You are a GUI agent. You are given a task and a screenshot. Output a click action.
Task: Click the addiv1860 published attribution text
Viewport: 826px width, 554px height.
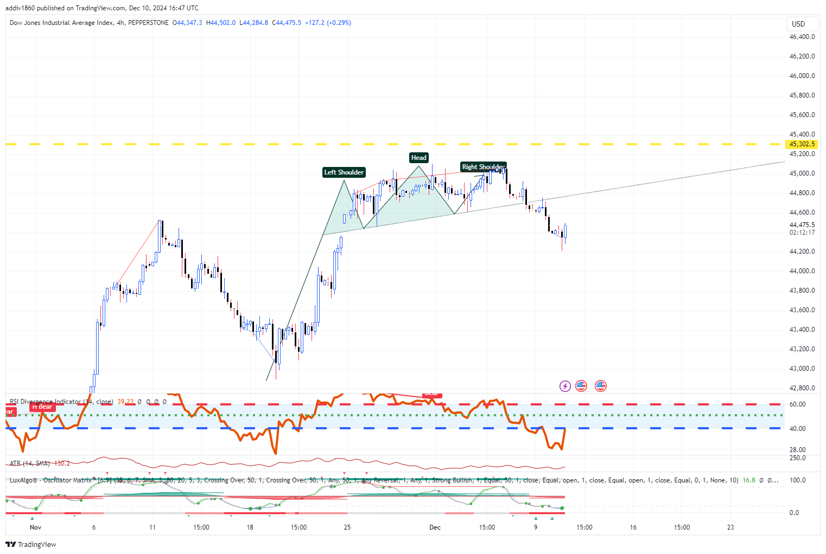[x=102, y=8]
